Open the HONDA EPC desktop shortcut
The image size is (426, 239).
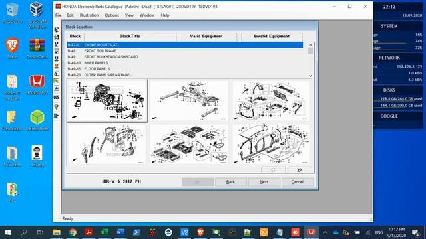point(37,85)
